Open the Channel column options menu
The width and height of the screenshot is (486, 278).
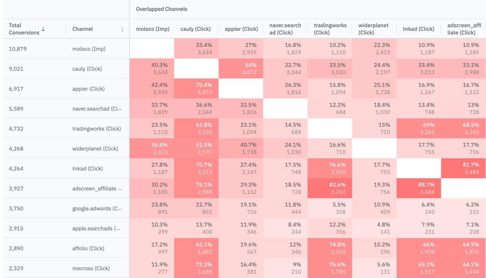click(122, 29)
